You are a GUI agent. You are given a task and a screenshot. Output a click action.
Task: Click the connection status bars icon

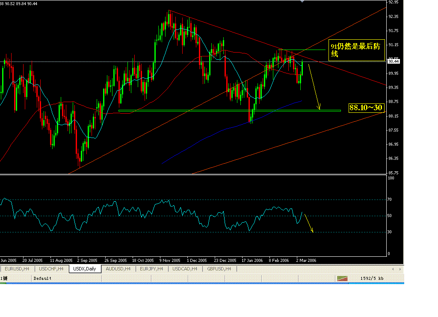point(342,278)
